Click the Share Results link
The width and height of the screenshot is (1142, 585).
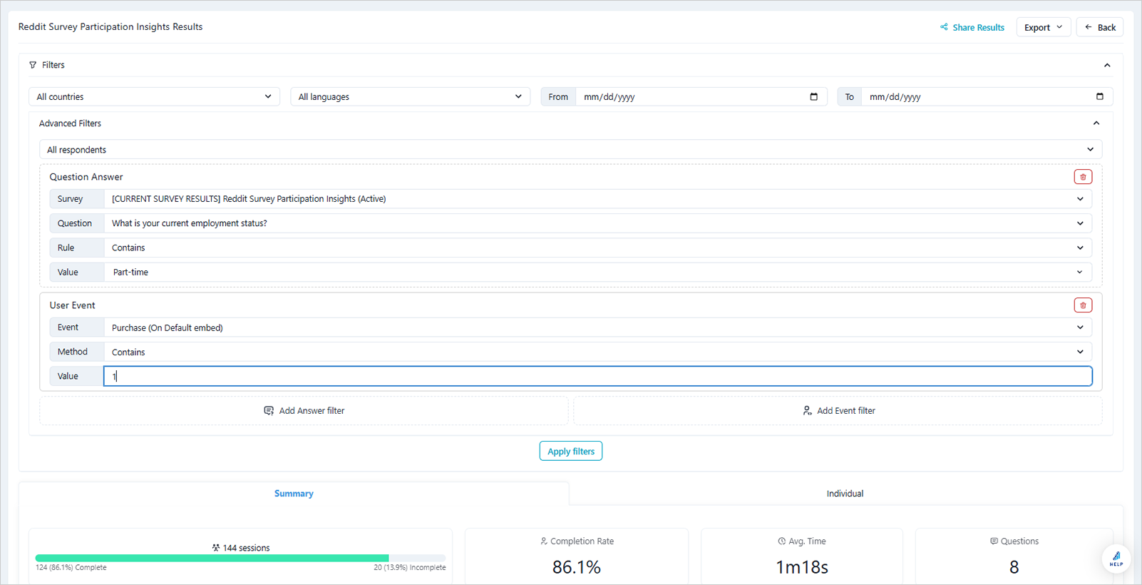(972, 27)
